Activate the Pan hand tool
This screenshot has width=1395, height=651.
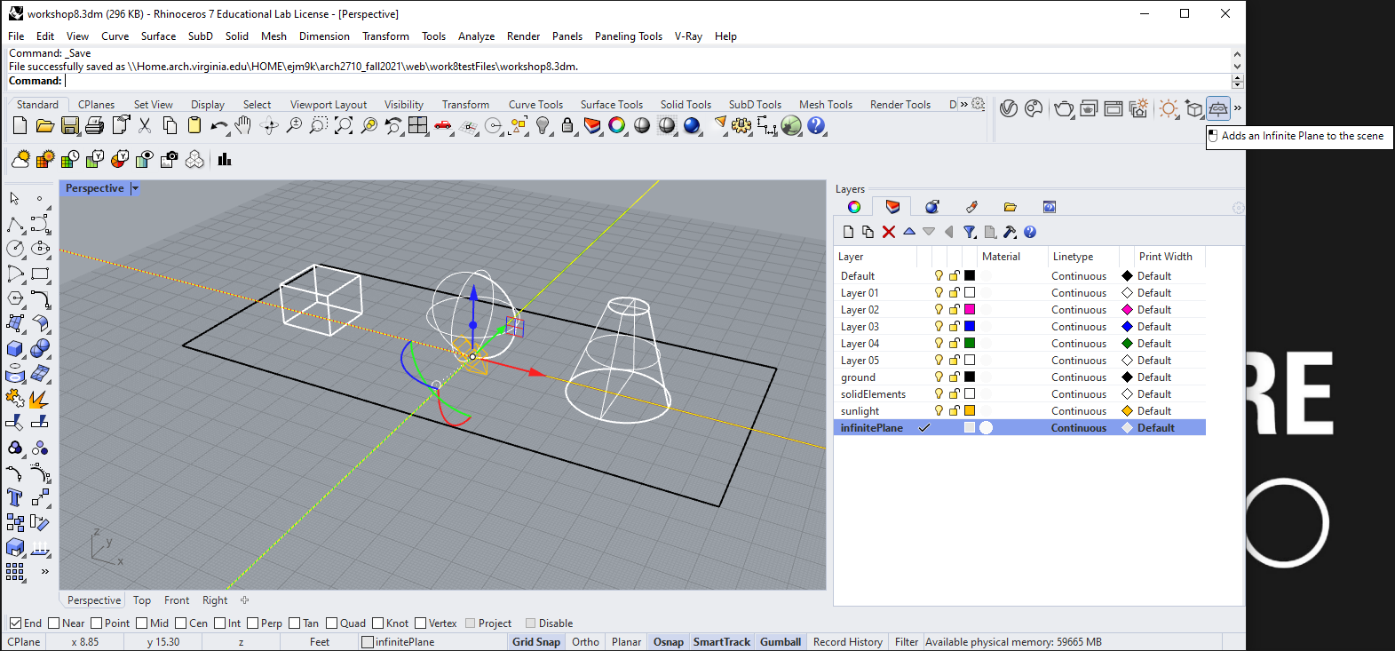click(243, 126)
